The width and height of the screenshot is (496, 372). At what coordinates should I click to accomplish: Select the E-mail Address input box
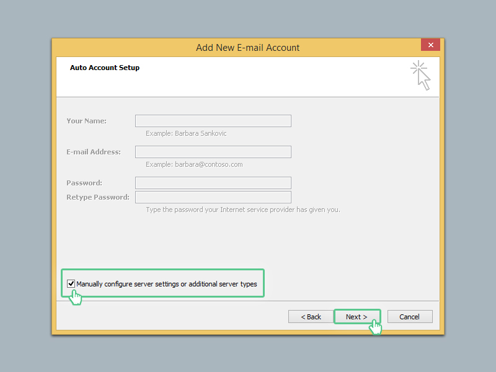pyautogui.click(x=213, y=152)
